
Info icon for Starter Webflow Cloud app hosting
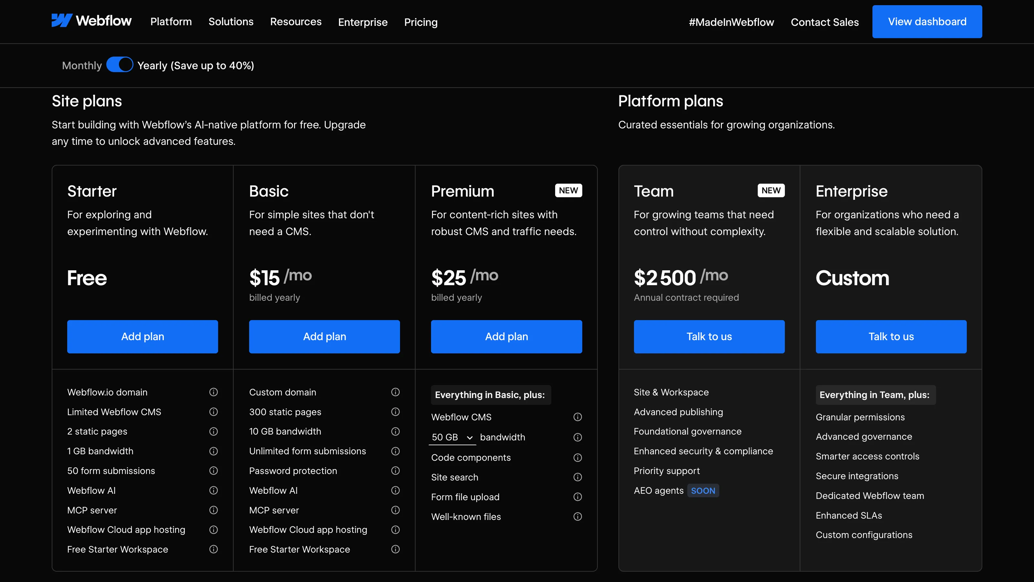(x=214, y=530)
